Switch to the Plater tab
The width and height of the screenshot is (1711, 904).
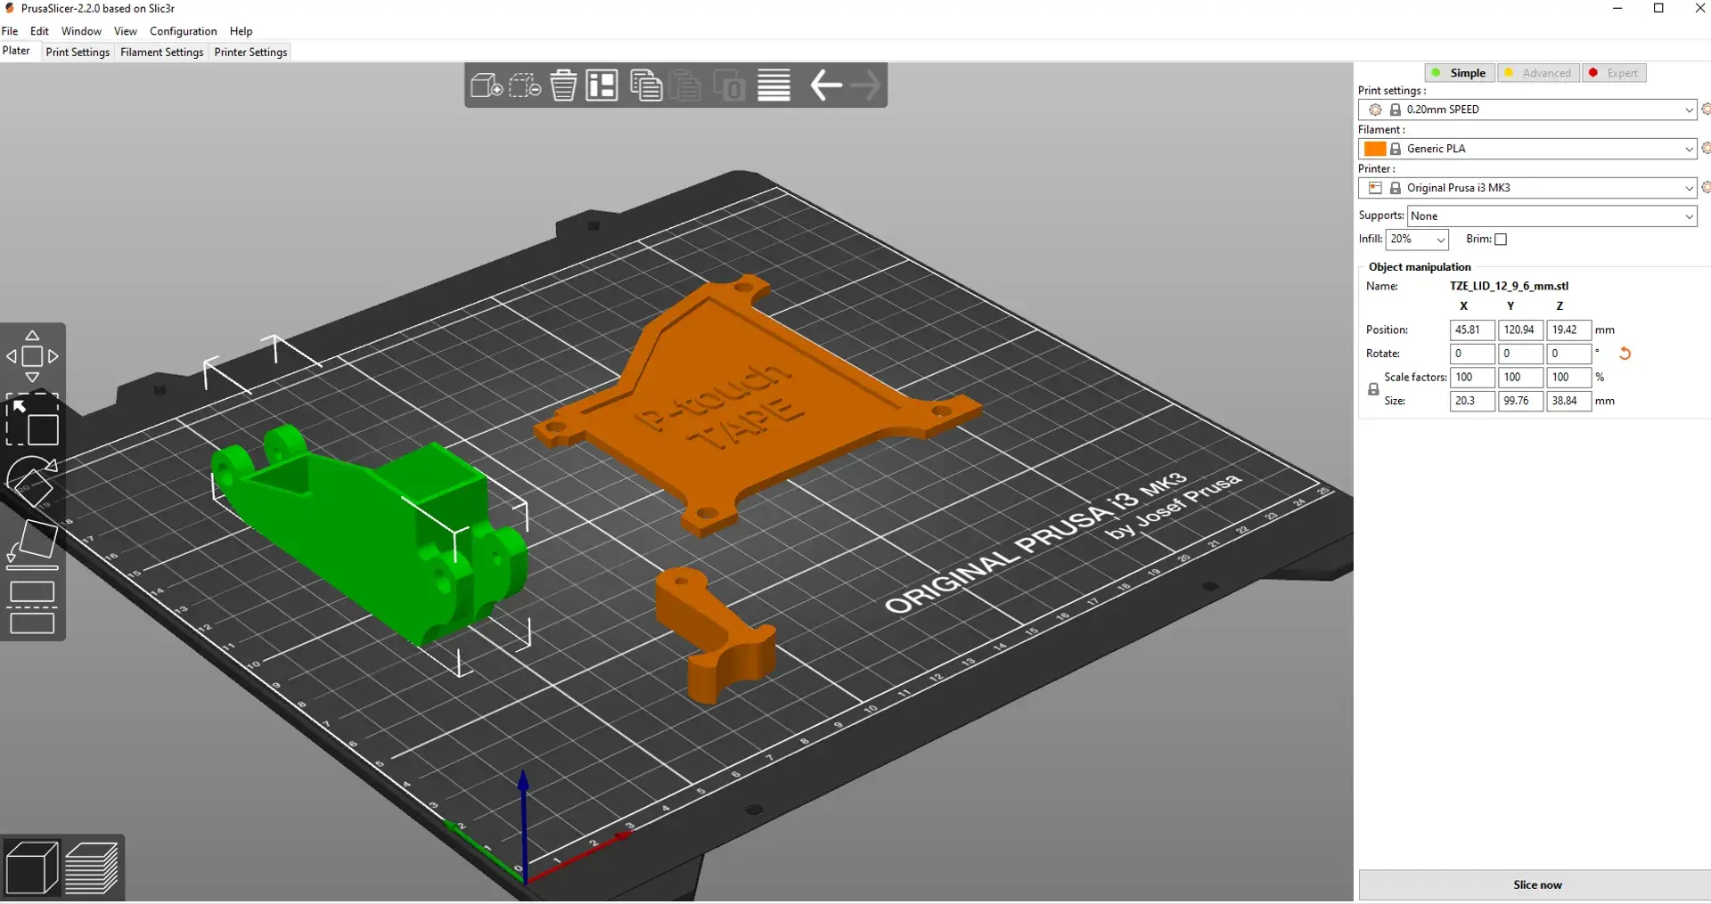16,51
